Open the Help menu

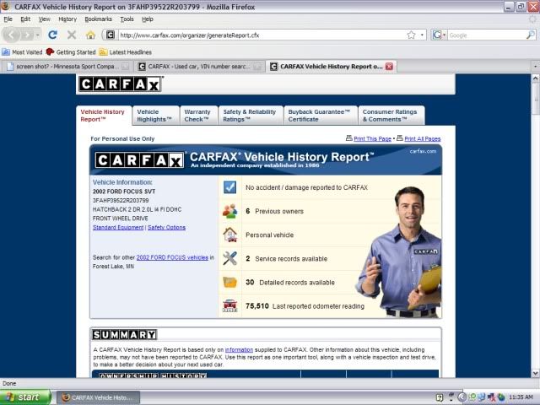pos(148,19)
